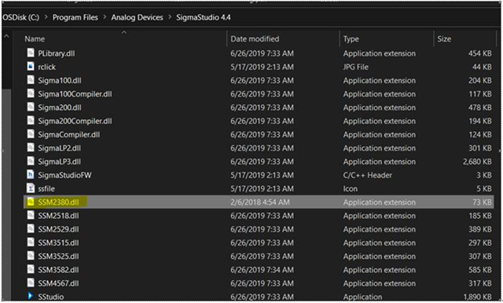Click the JPG File type cell
The width and height of the screenshot is (503, 303).
coord(356,67)
